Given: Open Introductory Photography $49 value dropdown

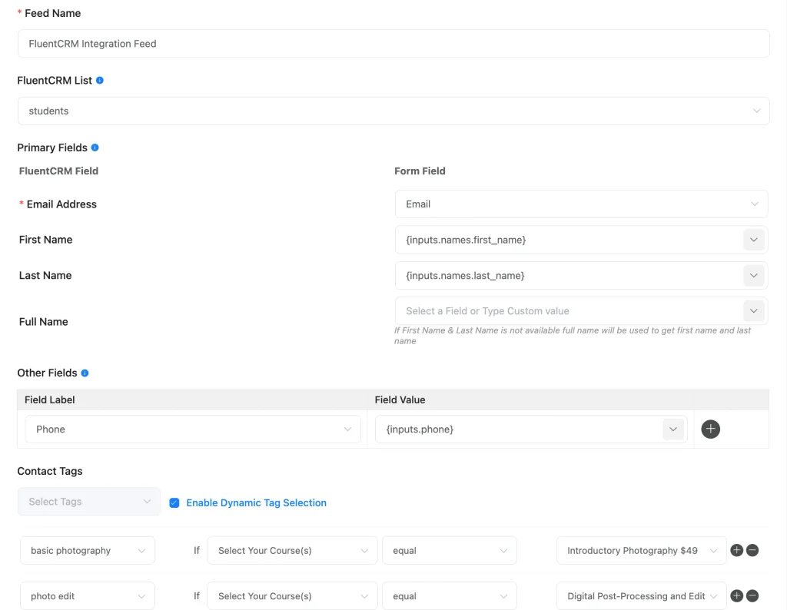Looking at the screenshot, I should pyautogui.click(x=642, y=550).
